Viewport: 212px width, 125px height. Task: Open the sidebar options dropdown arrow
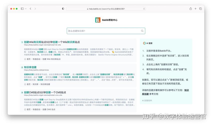pyautogui.click(x=26, y=9)
